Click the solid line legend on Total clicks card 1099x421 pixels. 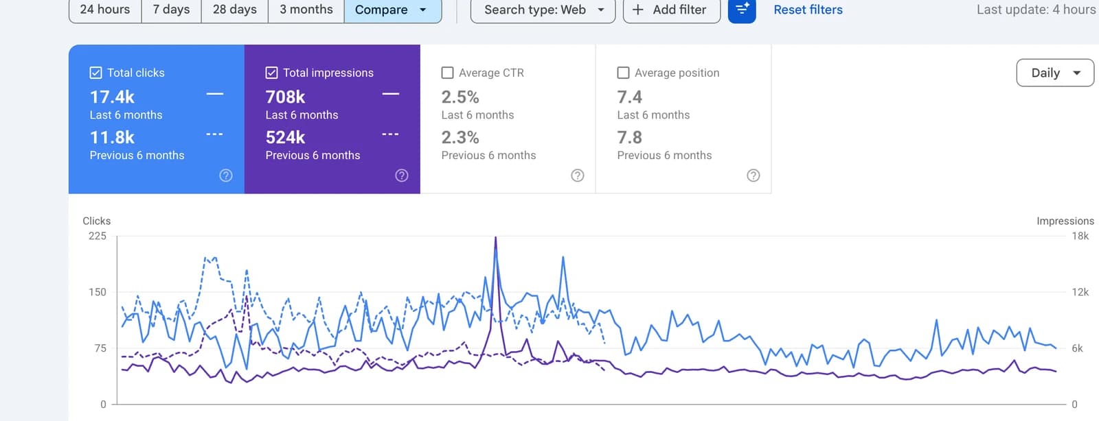point(215,94)
